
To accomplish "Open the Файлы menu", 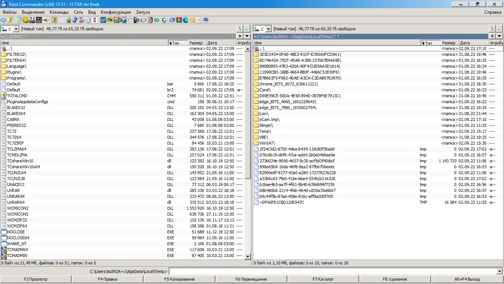I will [x=10, y=12].
